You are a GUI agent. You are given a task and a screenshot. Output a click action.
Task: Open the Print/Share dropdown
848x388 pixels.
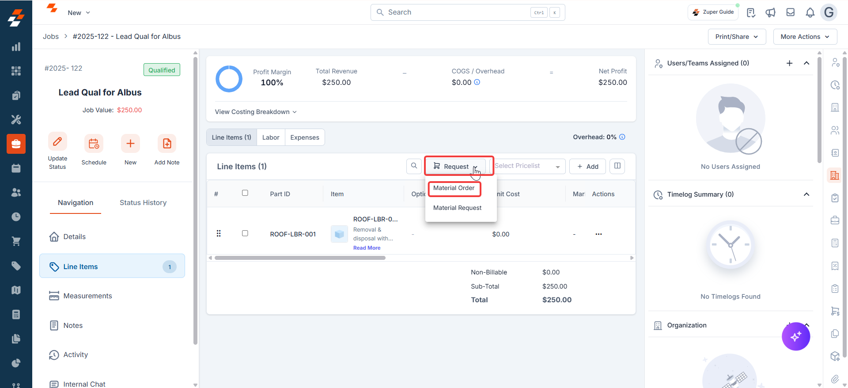737,37
